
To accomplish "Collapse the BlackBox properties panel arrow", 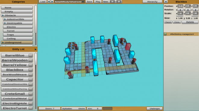I will click(166, 1).
